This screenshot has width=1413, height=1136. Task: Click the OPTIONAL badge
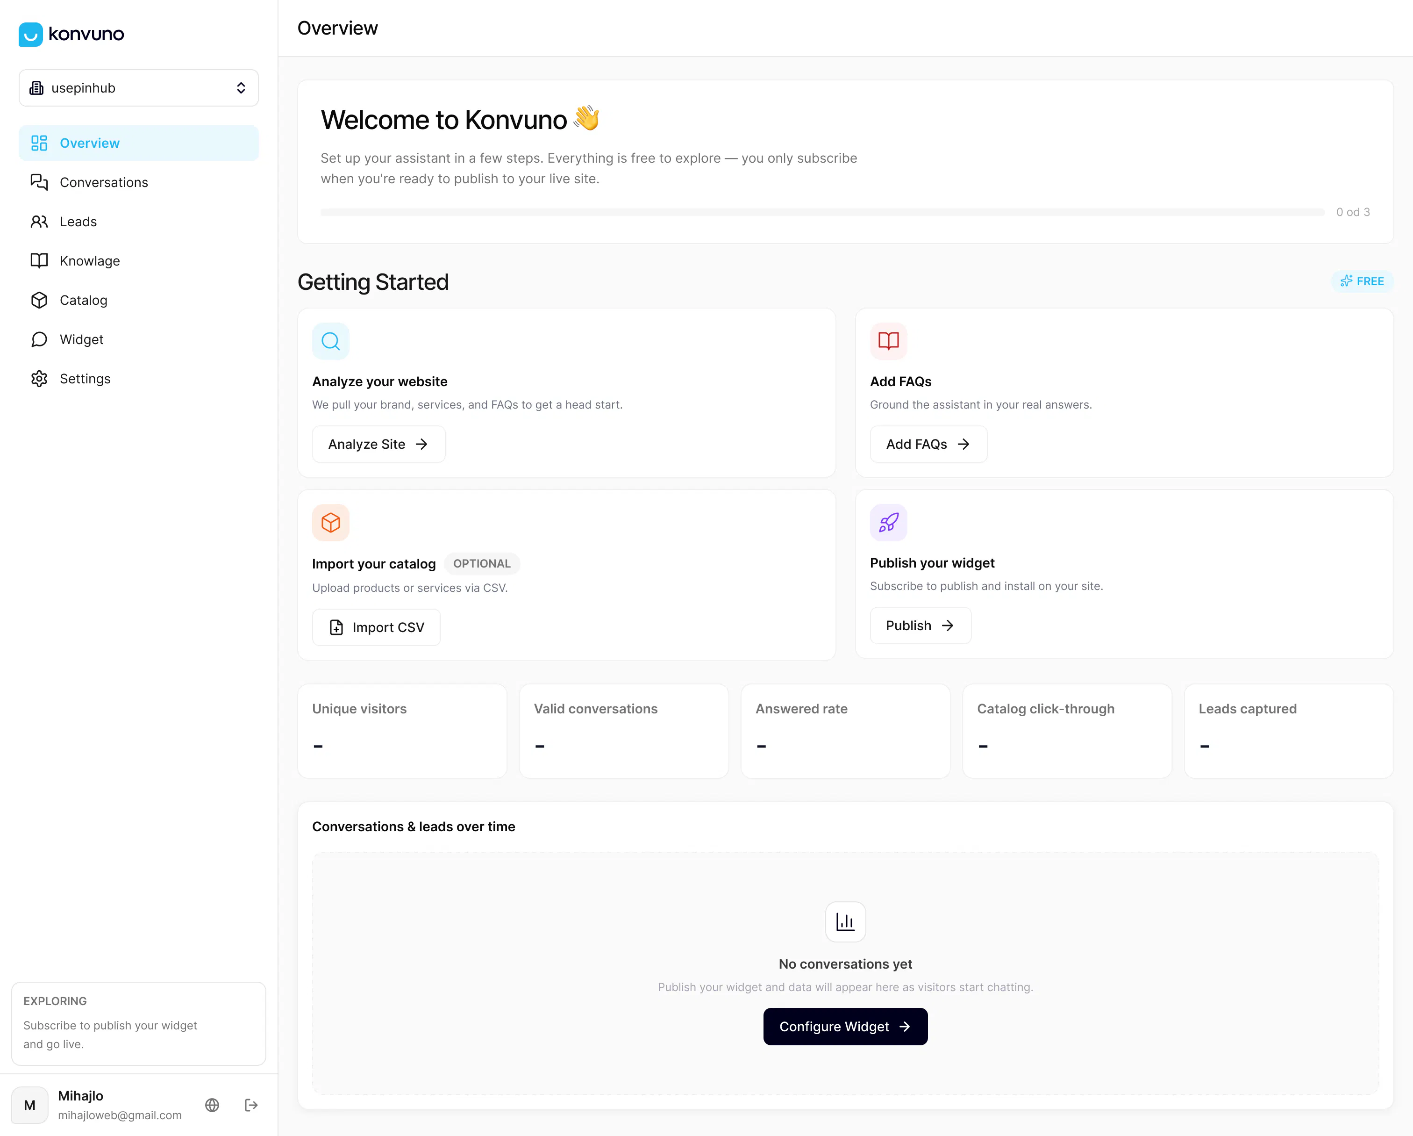tap(482, 563)
